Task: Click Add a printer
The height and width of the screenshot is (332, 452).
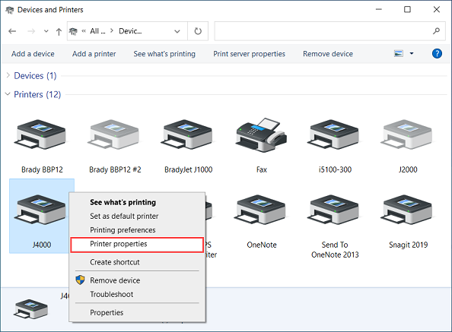Action: [94, 54]
